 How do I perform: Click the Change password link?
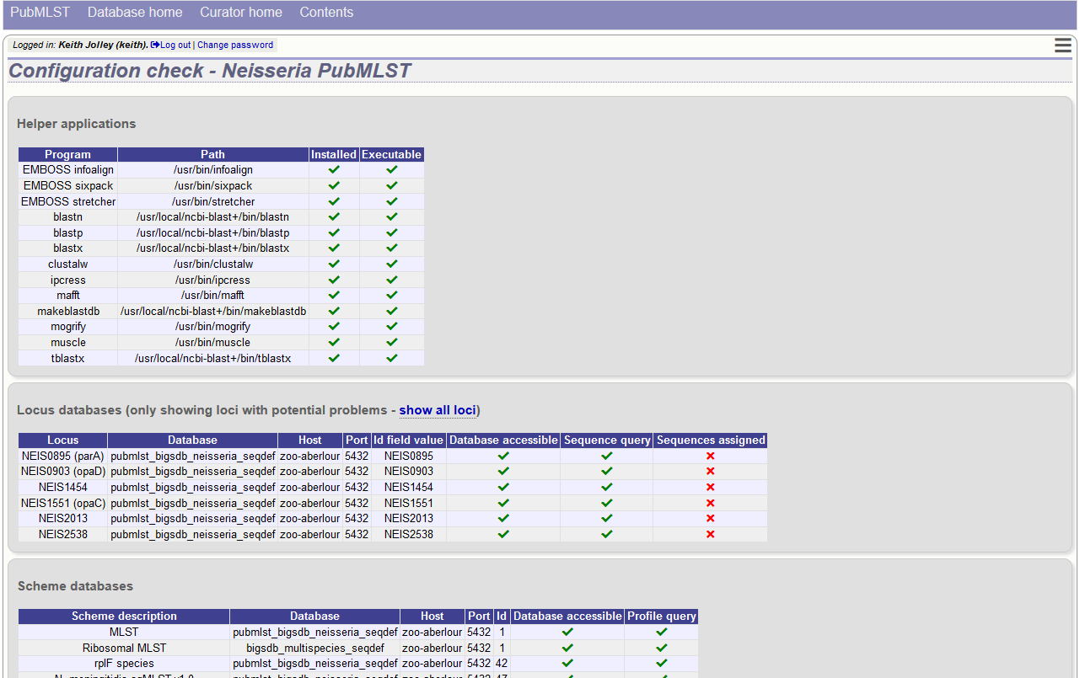coord(235,45)
